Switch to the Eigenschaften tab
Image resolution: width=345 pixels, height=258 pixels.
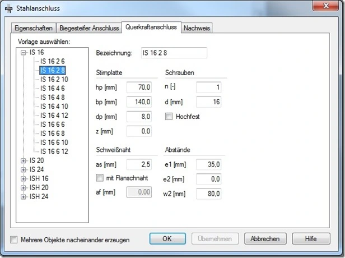[34, 28]
